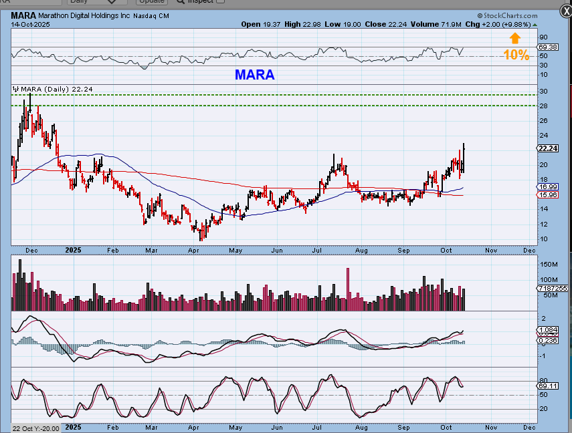Click the bar-chart icon before 'MARA (Daily)' legend
The height and width of the screenshot is (433, 572).
click(x=15, y=89)
